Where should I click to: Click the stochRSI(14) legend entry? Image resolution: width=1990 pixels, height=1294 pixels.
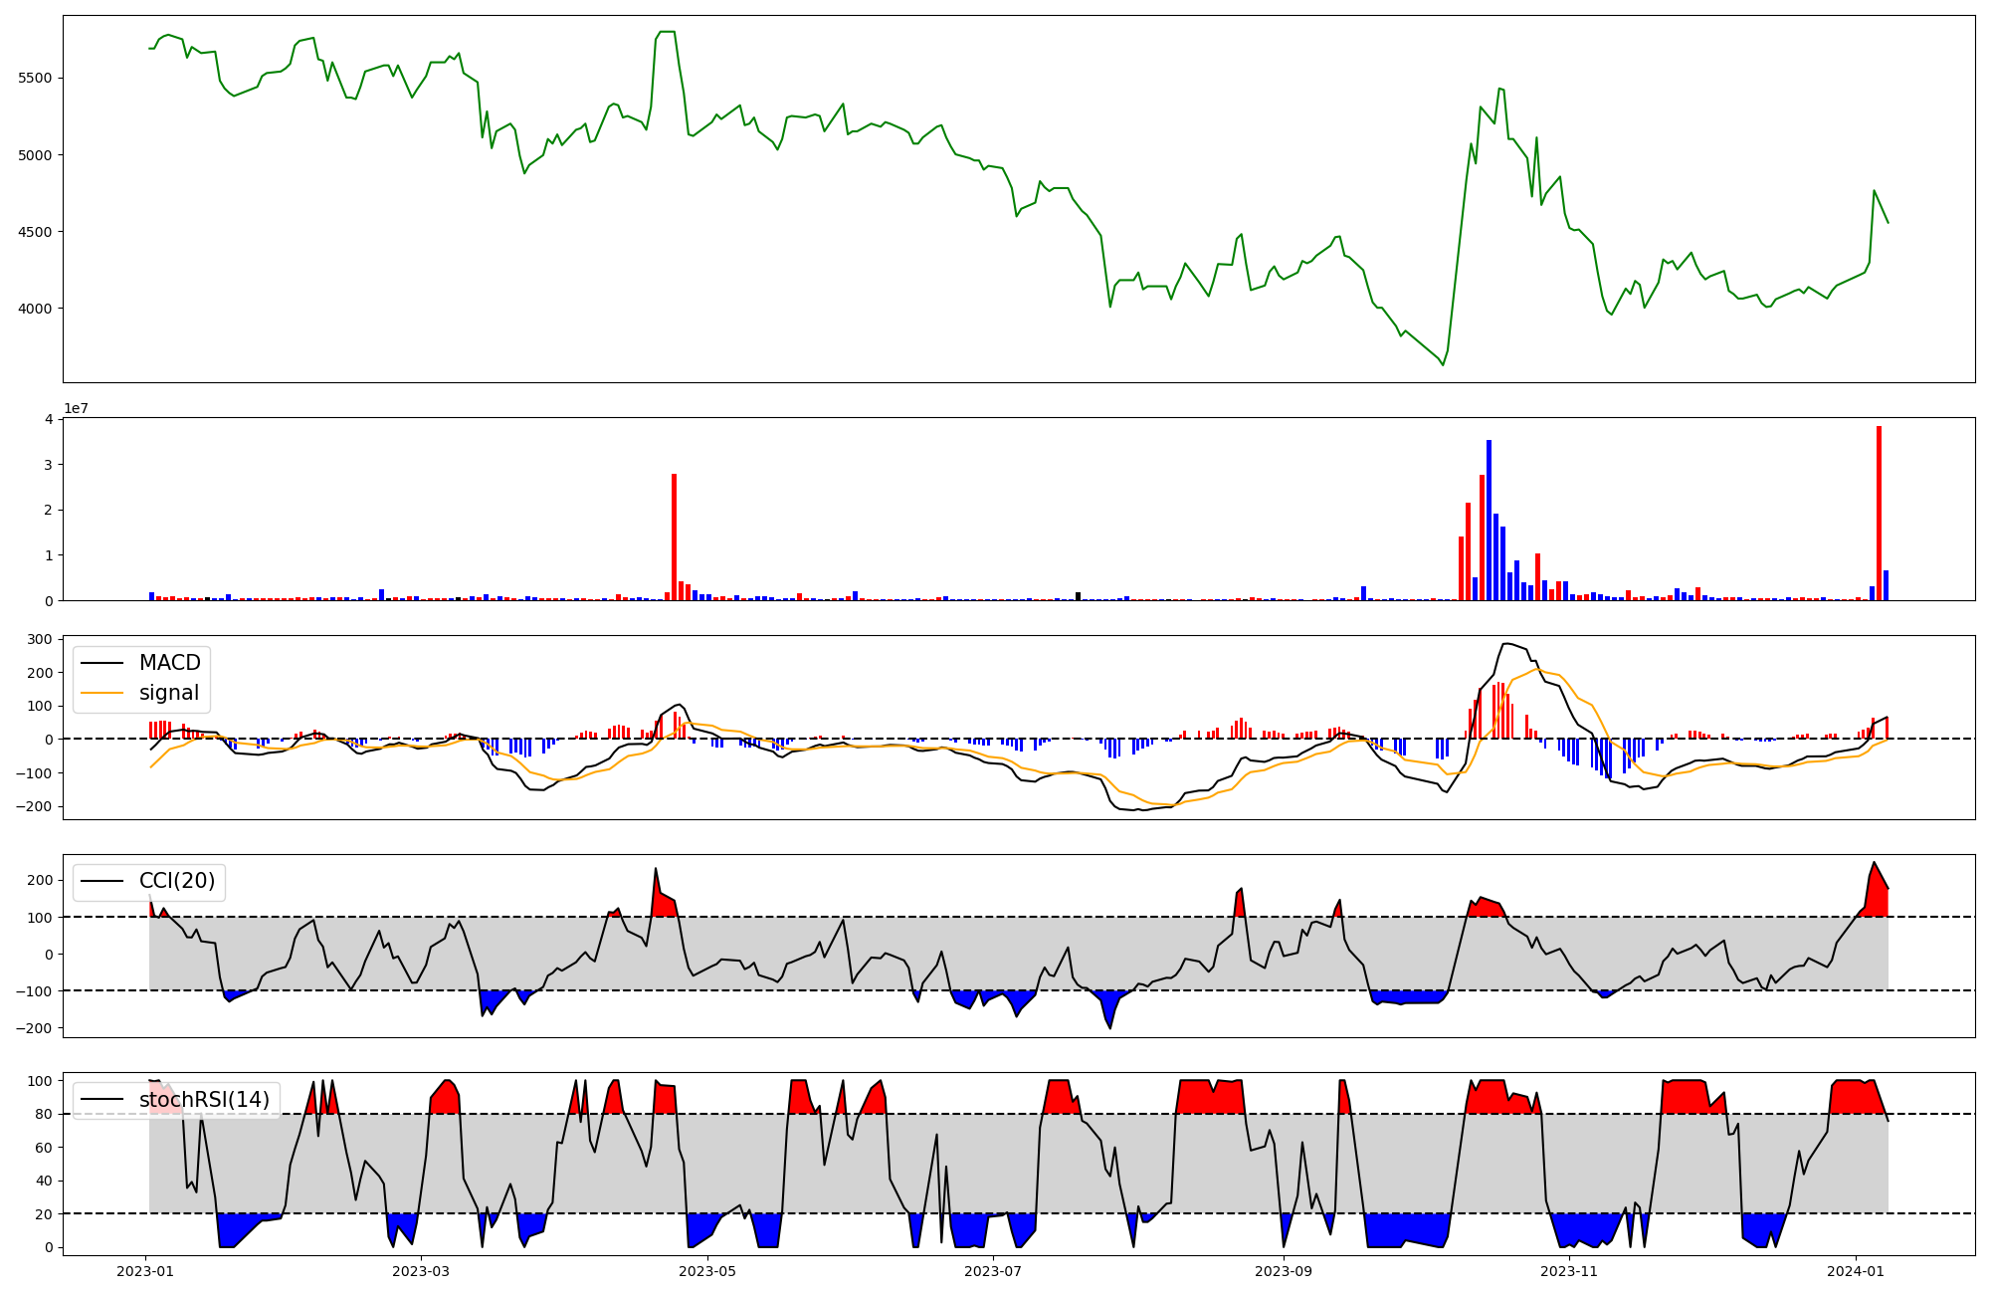point(204,1100)
